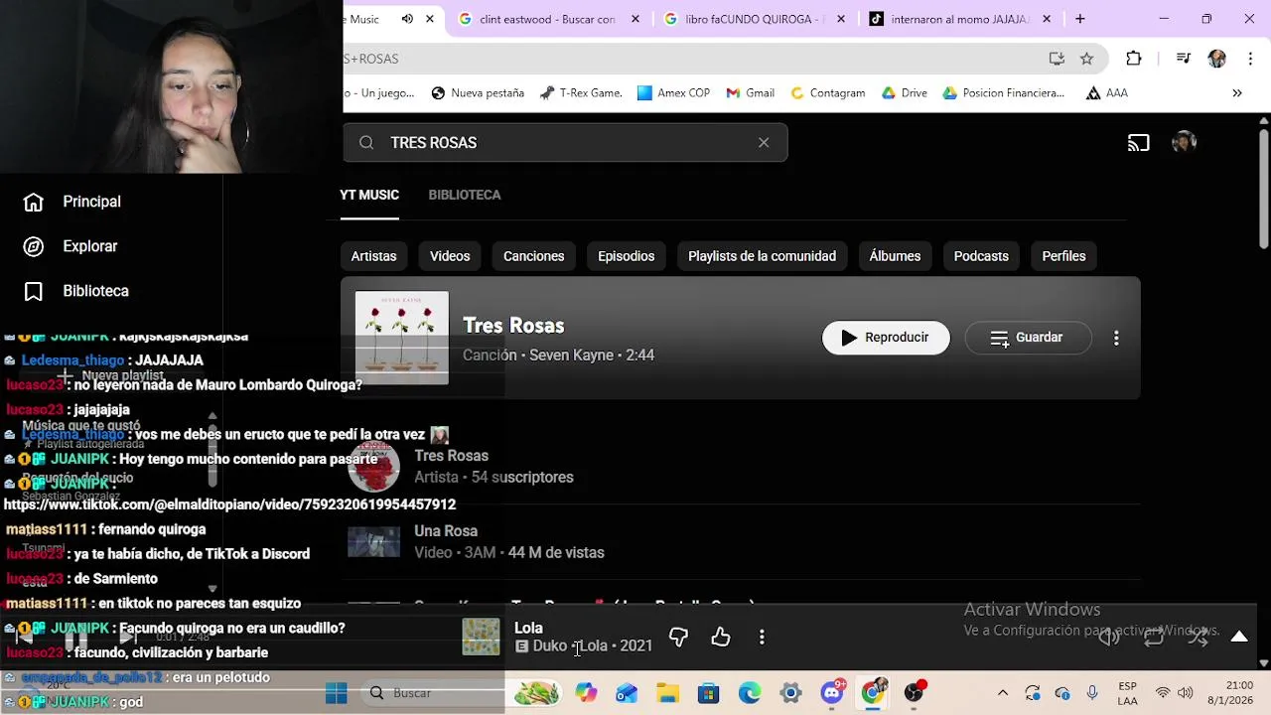The image size is (1271, 715).
Task: Filter results by Videos
Action: click(450, 256)
